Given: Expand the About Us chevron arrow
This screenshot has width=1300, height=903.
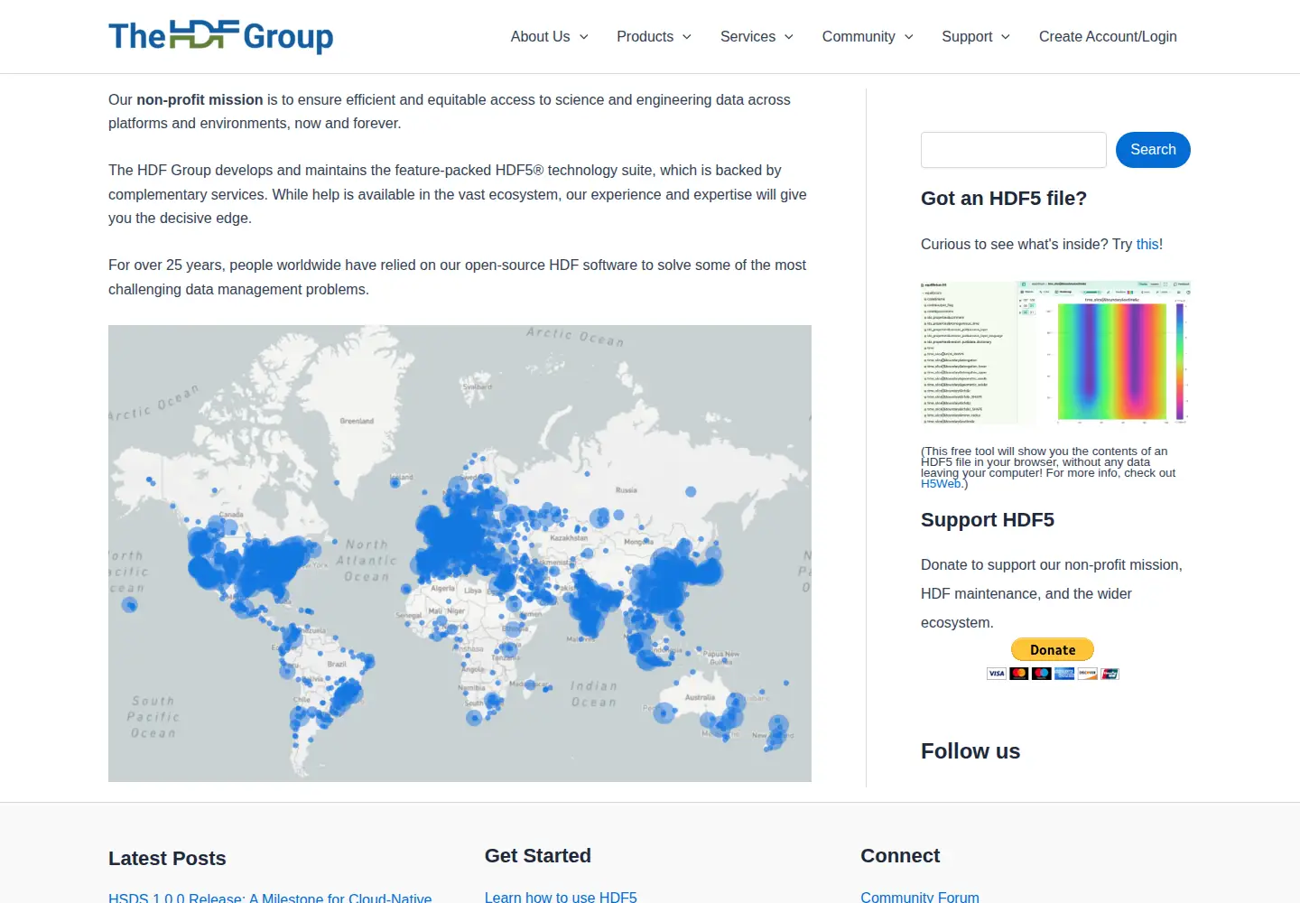Looking at the screenshot, I should pyautogui.click(x=583, y=37).
